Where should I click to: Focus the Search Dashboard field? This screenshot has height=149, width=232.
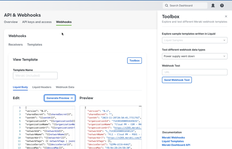185,5
